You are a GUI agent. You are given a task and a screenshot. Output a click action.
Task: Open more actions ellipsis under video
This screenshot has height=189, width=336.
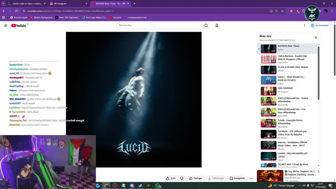click(x=251, y=178)
